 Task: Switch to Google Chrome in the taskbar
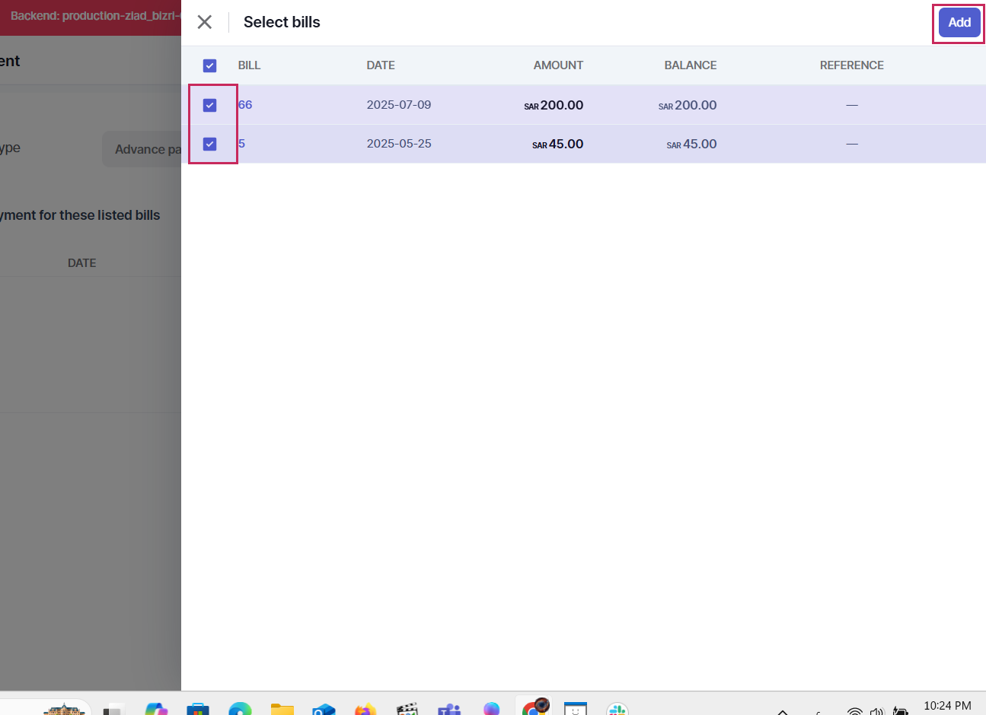click(x=534, y=709)
